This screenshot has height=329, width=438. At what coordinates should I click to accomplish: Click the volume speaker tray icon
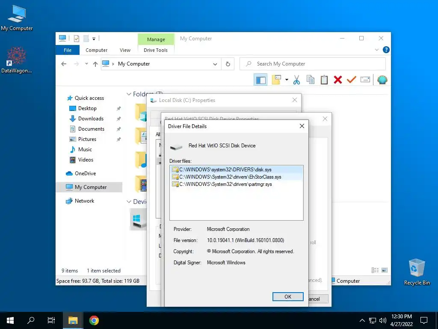[383, 320]
